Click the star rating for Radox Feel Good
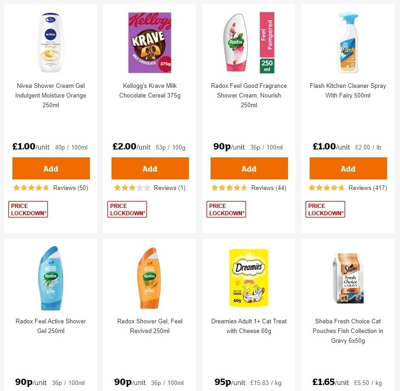400x391 pixels. click(229, 188)
